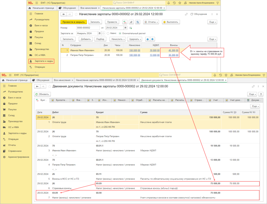Click the Дт/Кт document movements icon
Screen dimensions: 267x204
tap(125, 22)
